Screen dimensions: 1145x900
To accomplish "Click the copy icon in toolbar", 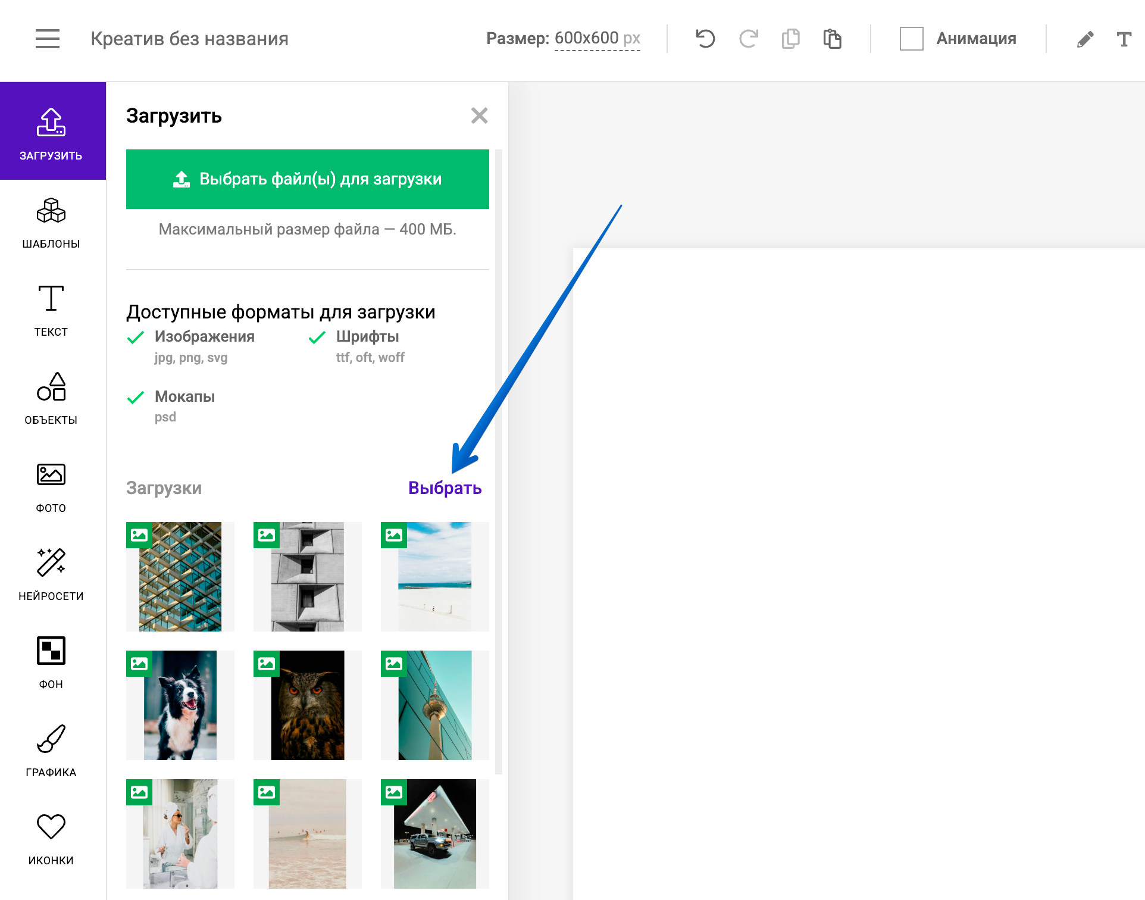I will tap(790, 39).
